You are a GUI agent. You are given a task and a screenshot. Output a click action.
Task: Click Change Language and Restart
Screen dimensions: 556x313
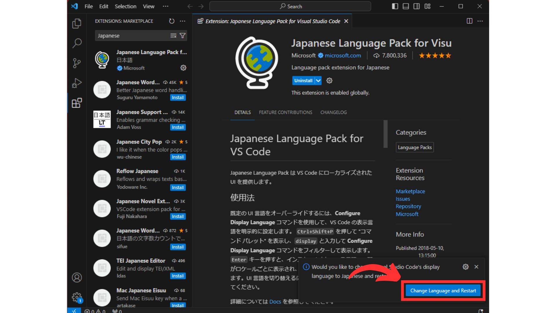[x=443, y=290]
